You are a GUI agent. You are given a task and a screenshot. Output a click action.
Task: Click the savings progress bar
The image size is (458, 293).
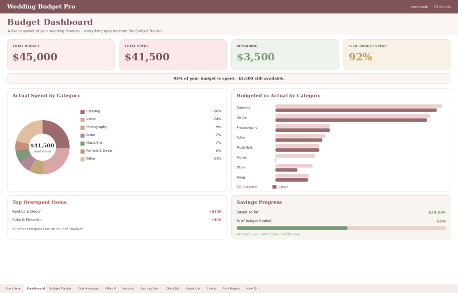click(341, 228)
